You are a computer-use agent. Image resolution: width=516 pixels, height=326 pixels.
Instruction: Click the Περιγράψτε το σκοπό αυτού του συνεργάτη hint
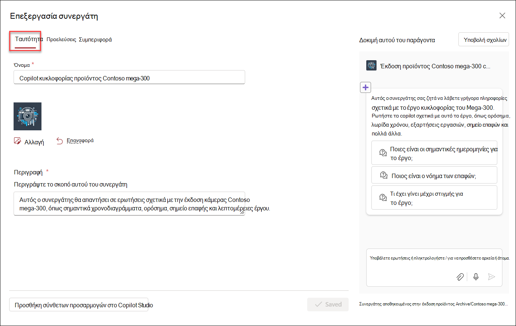(x=70, y=184)
